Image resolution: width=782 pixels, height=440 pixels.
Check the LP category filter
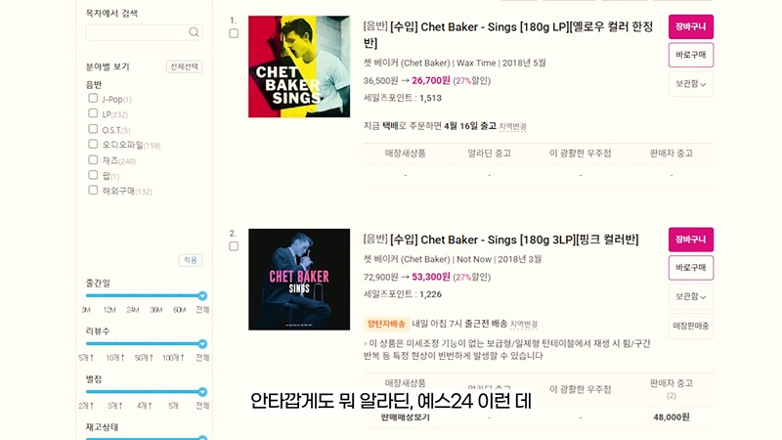coord(93,113)
